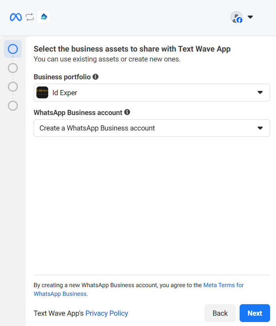Click the two-way arrows exchange icon

[30, 17]
